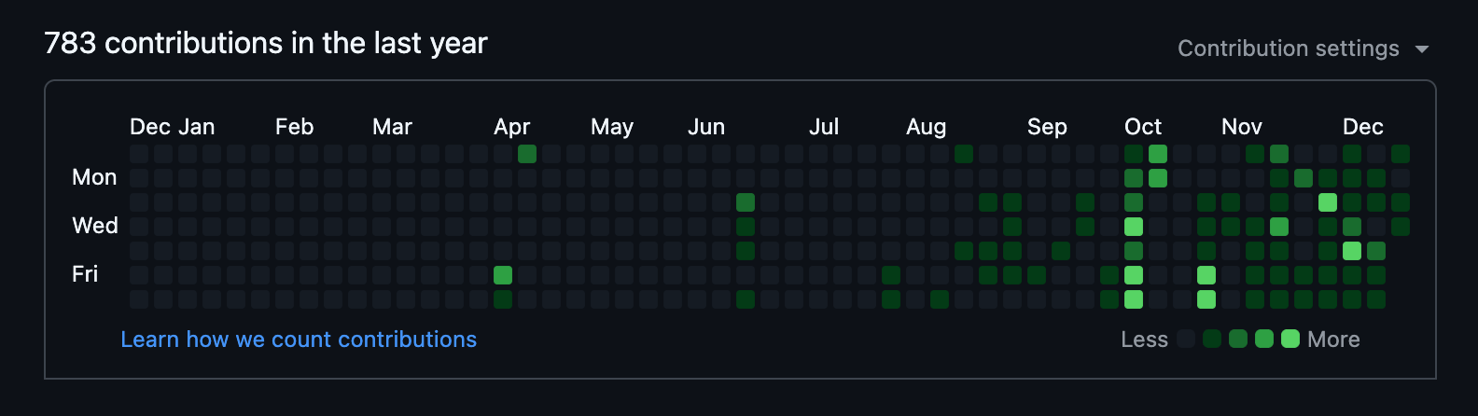Click the second-brightest green legend swatch
The height and width of the screenshot is (416, 1478).
tap(1264, 339)
